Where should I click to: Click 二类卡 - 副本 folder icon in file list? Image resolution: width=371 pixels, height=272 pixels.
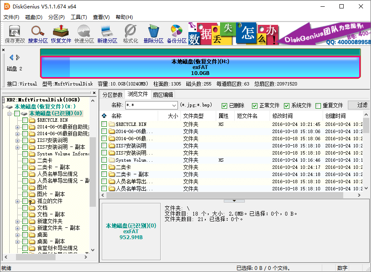112,174
